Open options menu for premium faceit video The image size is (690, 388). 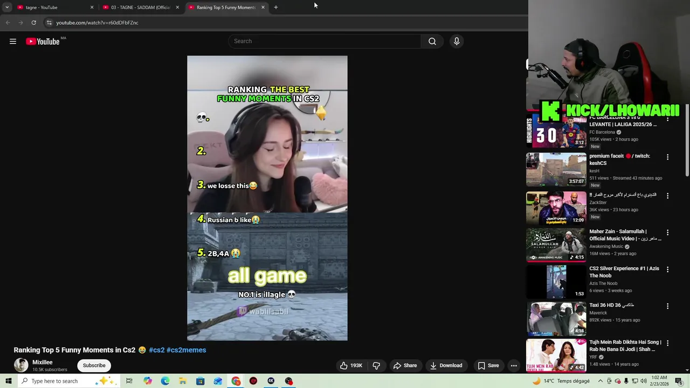click(667, 157)
